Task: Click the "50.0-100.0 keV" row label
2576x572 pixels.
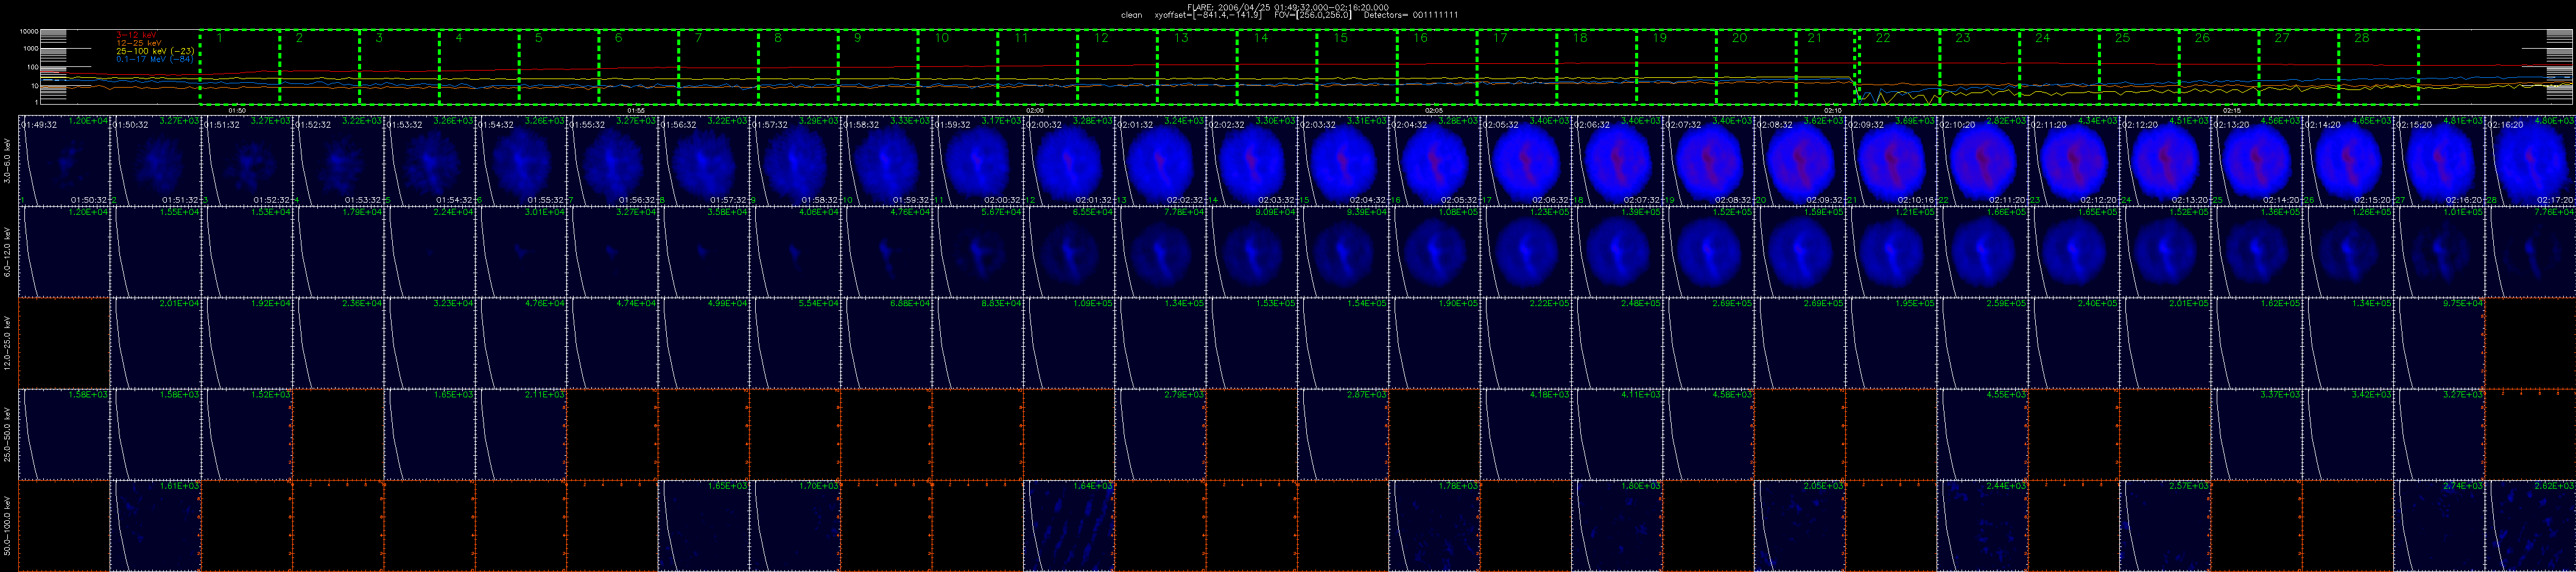Action: click(x=8, y=526)
